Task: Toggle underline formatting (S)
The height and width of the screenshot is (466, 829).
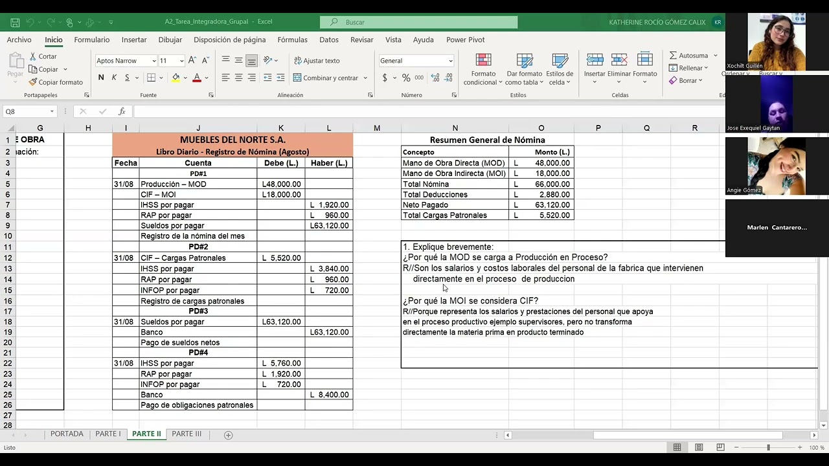Action: (x=127, y=78)
